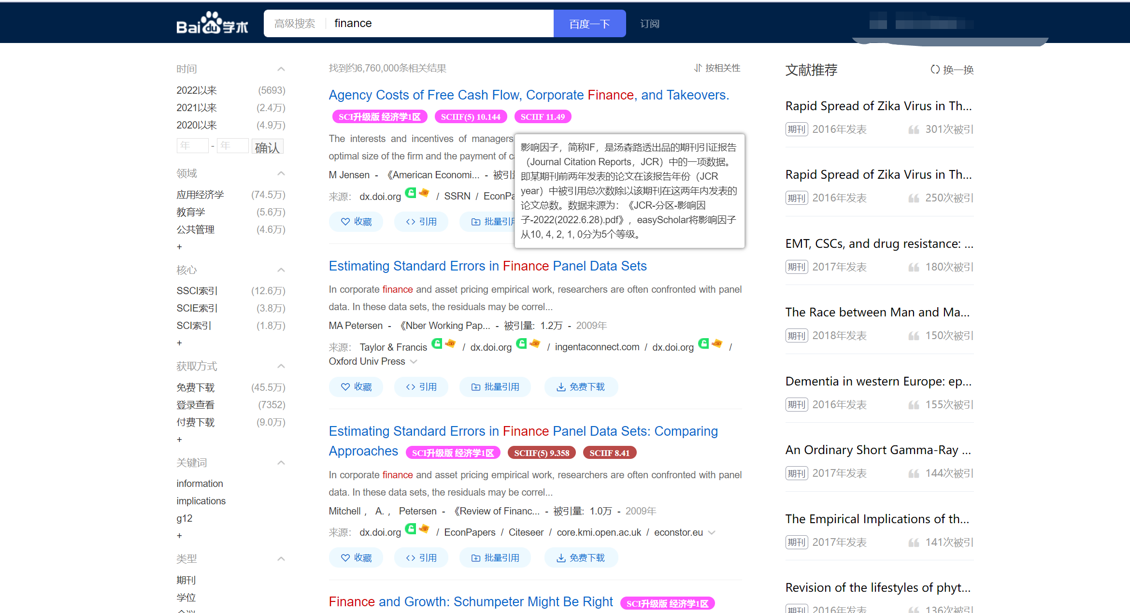Viewport: 1130px width, 613px height.
Task: Click 免费下载 for Petersen Nber working paper
Action: click(581, 387)
